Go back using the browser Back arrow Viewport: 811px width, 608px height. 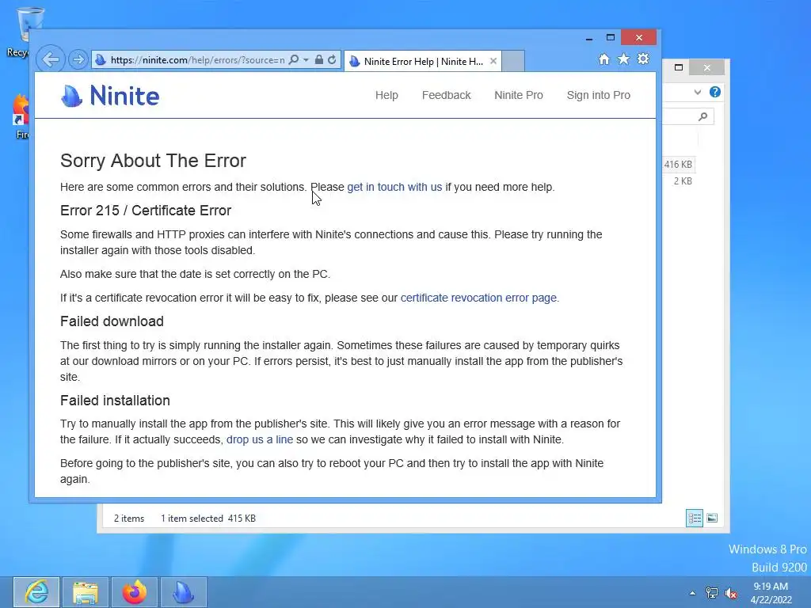point(51,59)
